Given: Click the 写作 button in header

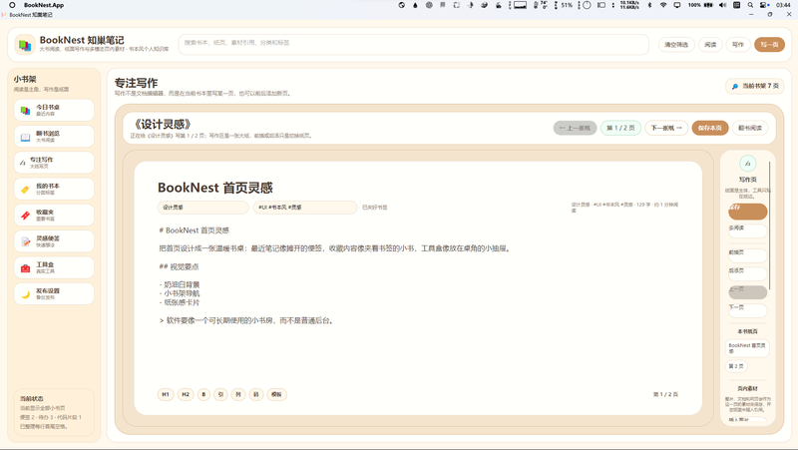Looking at the screenshot, I should [x=737, y=45].
